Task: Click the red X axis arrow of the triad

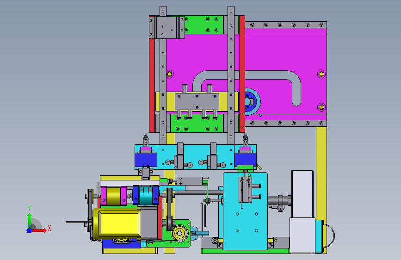Action: coord(39,230)
